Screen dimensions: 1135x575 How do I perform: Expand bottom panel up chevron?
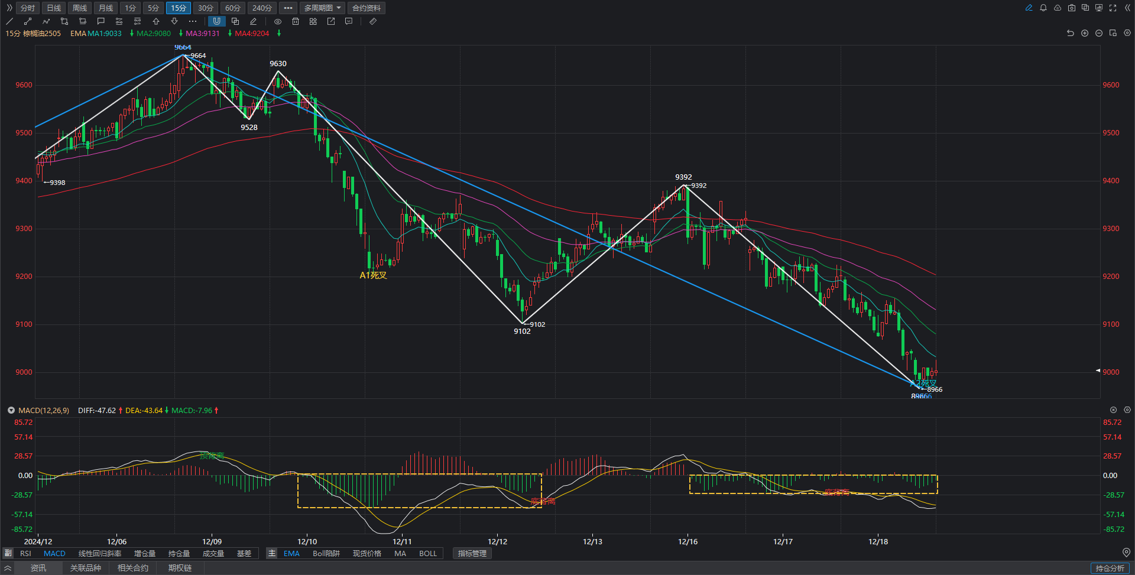point(8,568)
